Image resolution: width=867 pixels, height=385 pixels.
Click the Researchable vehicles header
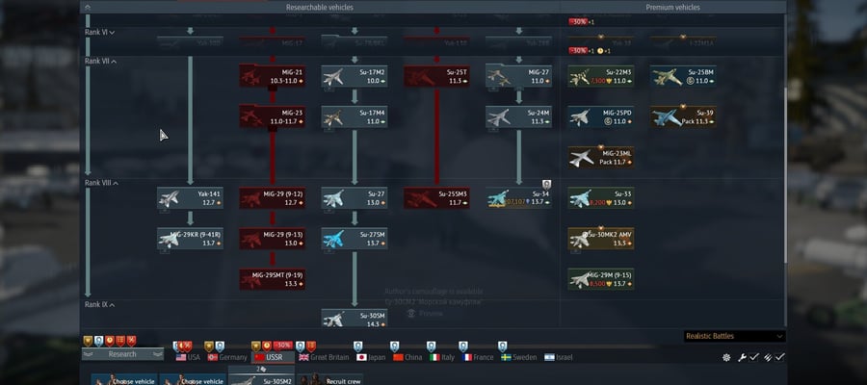320,7
